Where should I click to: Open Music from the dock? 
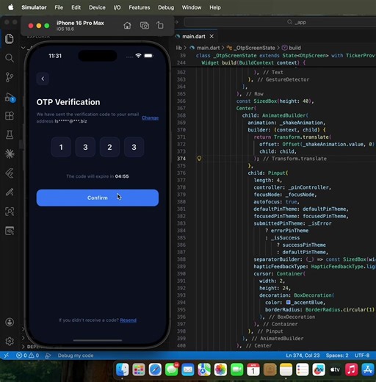(x=351, y=370)
